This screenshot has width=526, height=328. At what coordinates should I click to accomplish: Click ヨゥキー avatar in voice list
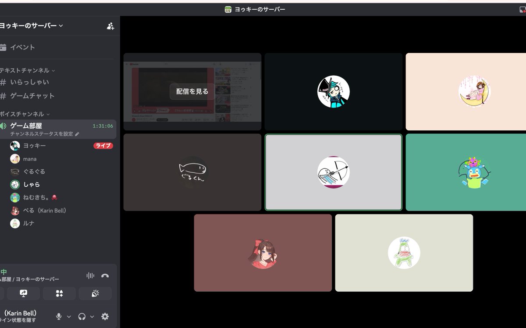(15, 146)
